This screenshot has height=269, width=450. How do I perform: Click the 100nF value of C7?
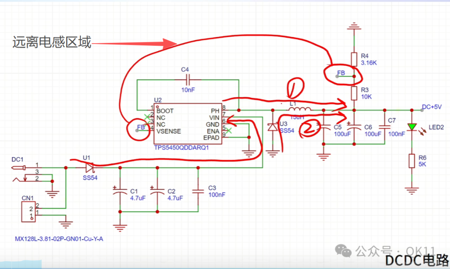point(397,134)
